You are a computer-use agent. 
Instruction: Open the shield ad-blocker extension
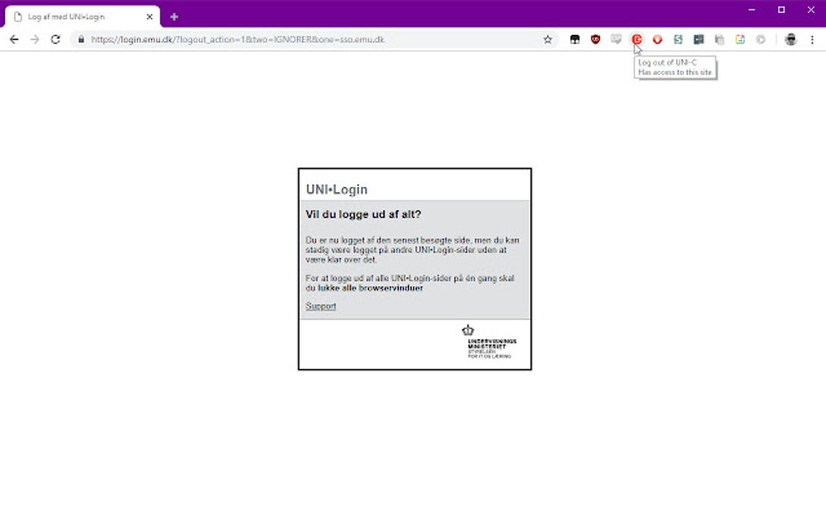click(x=595, y=39)
